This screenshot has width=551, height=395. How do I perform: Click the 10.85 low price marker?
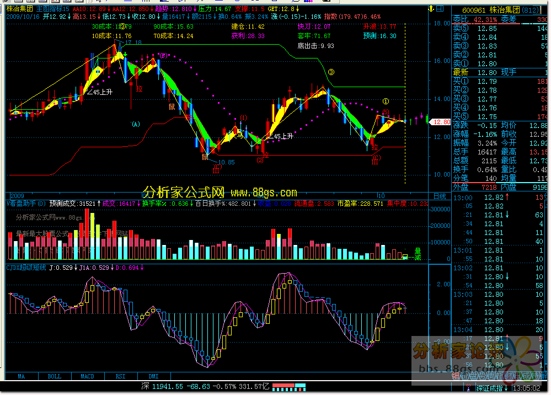point(227,162)
